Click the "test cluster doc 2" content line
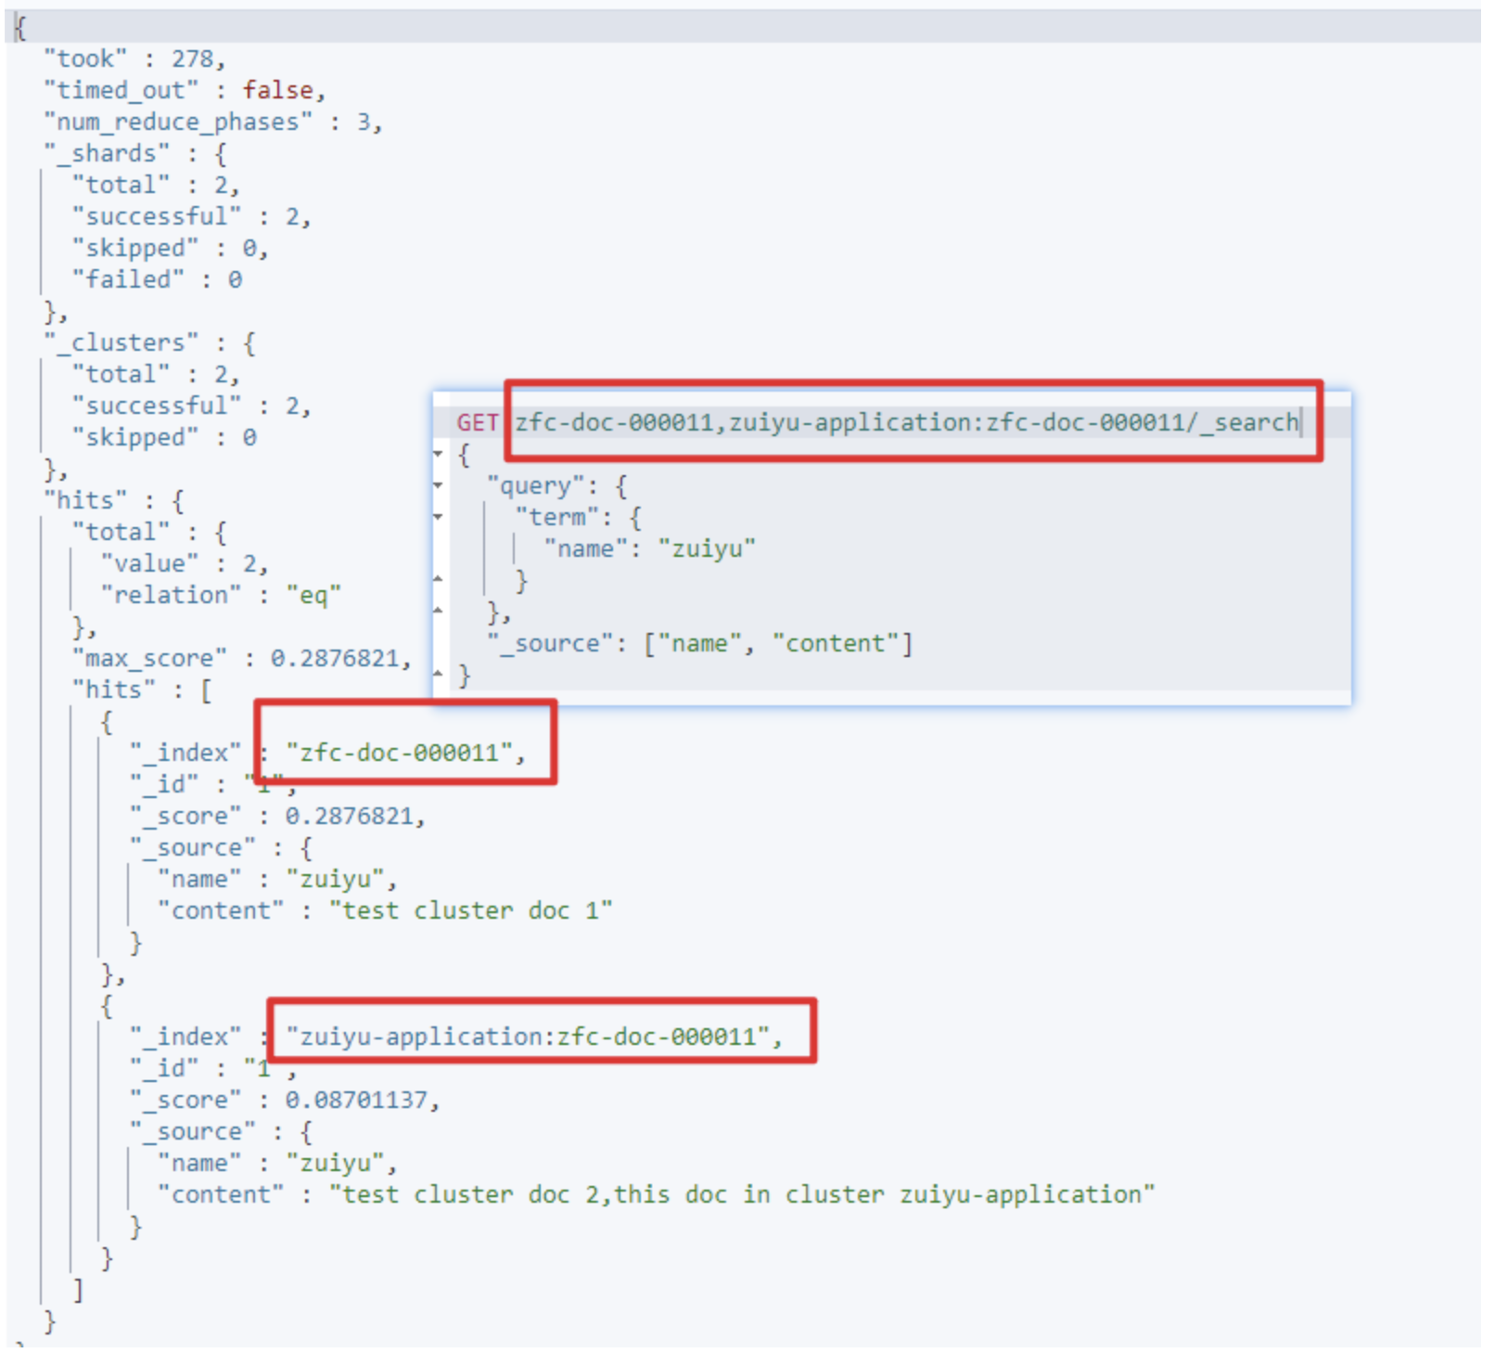 pyautogui.click(x=657, y=1195)
